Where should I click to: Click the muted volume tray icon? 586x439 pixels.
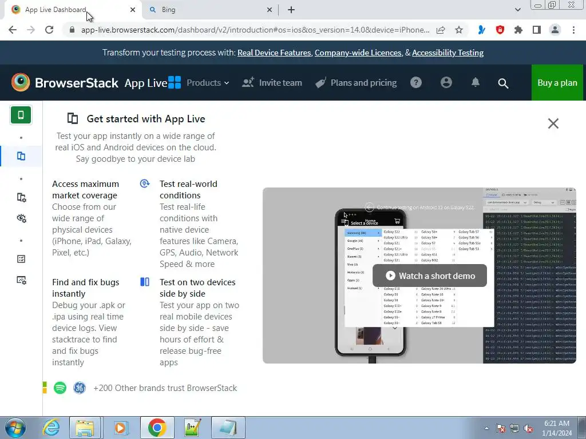tap(528, 428)
